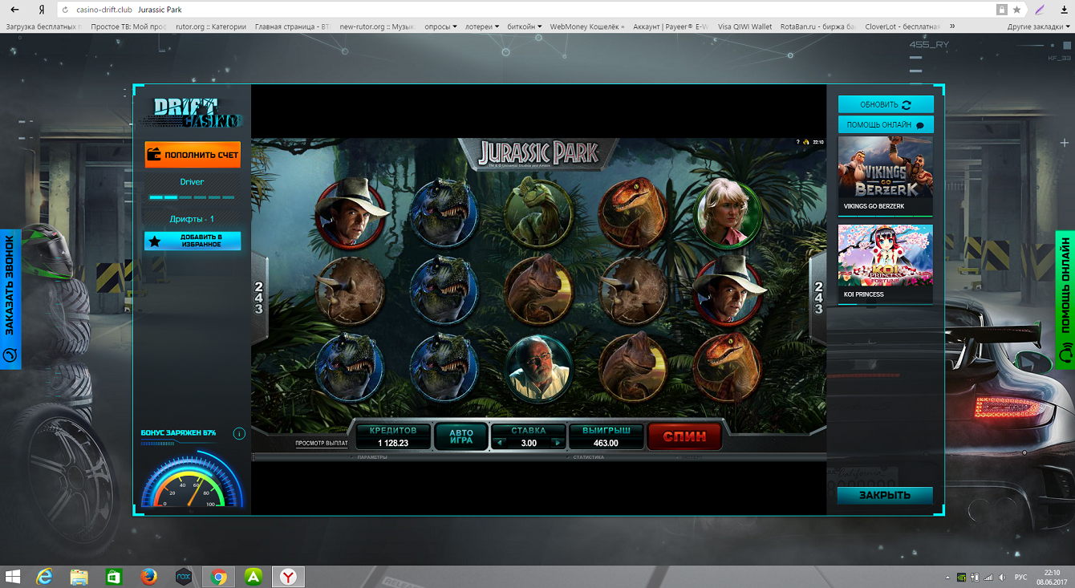Click the browser back arrow
This screenshot has width=1075, height=588.
click(x=14, y=10)
